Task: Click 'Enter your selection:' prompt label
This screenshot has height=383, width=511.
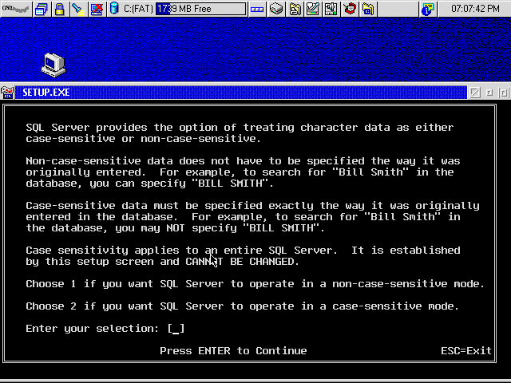Action: point(93,329)
